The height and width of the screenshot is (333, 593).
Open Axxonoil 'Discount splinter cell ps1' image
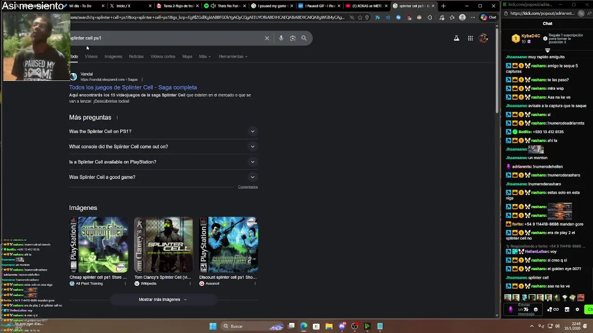click(229, 245)
